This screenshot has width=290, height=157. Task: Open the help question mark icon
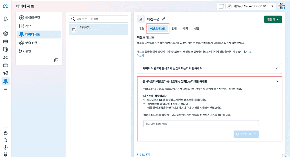[5, 147]
